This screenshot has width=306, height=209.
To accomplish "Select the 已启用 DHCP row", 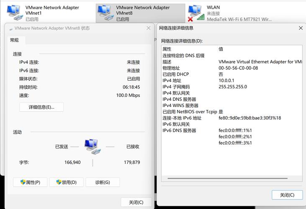I will 232,74.
